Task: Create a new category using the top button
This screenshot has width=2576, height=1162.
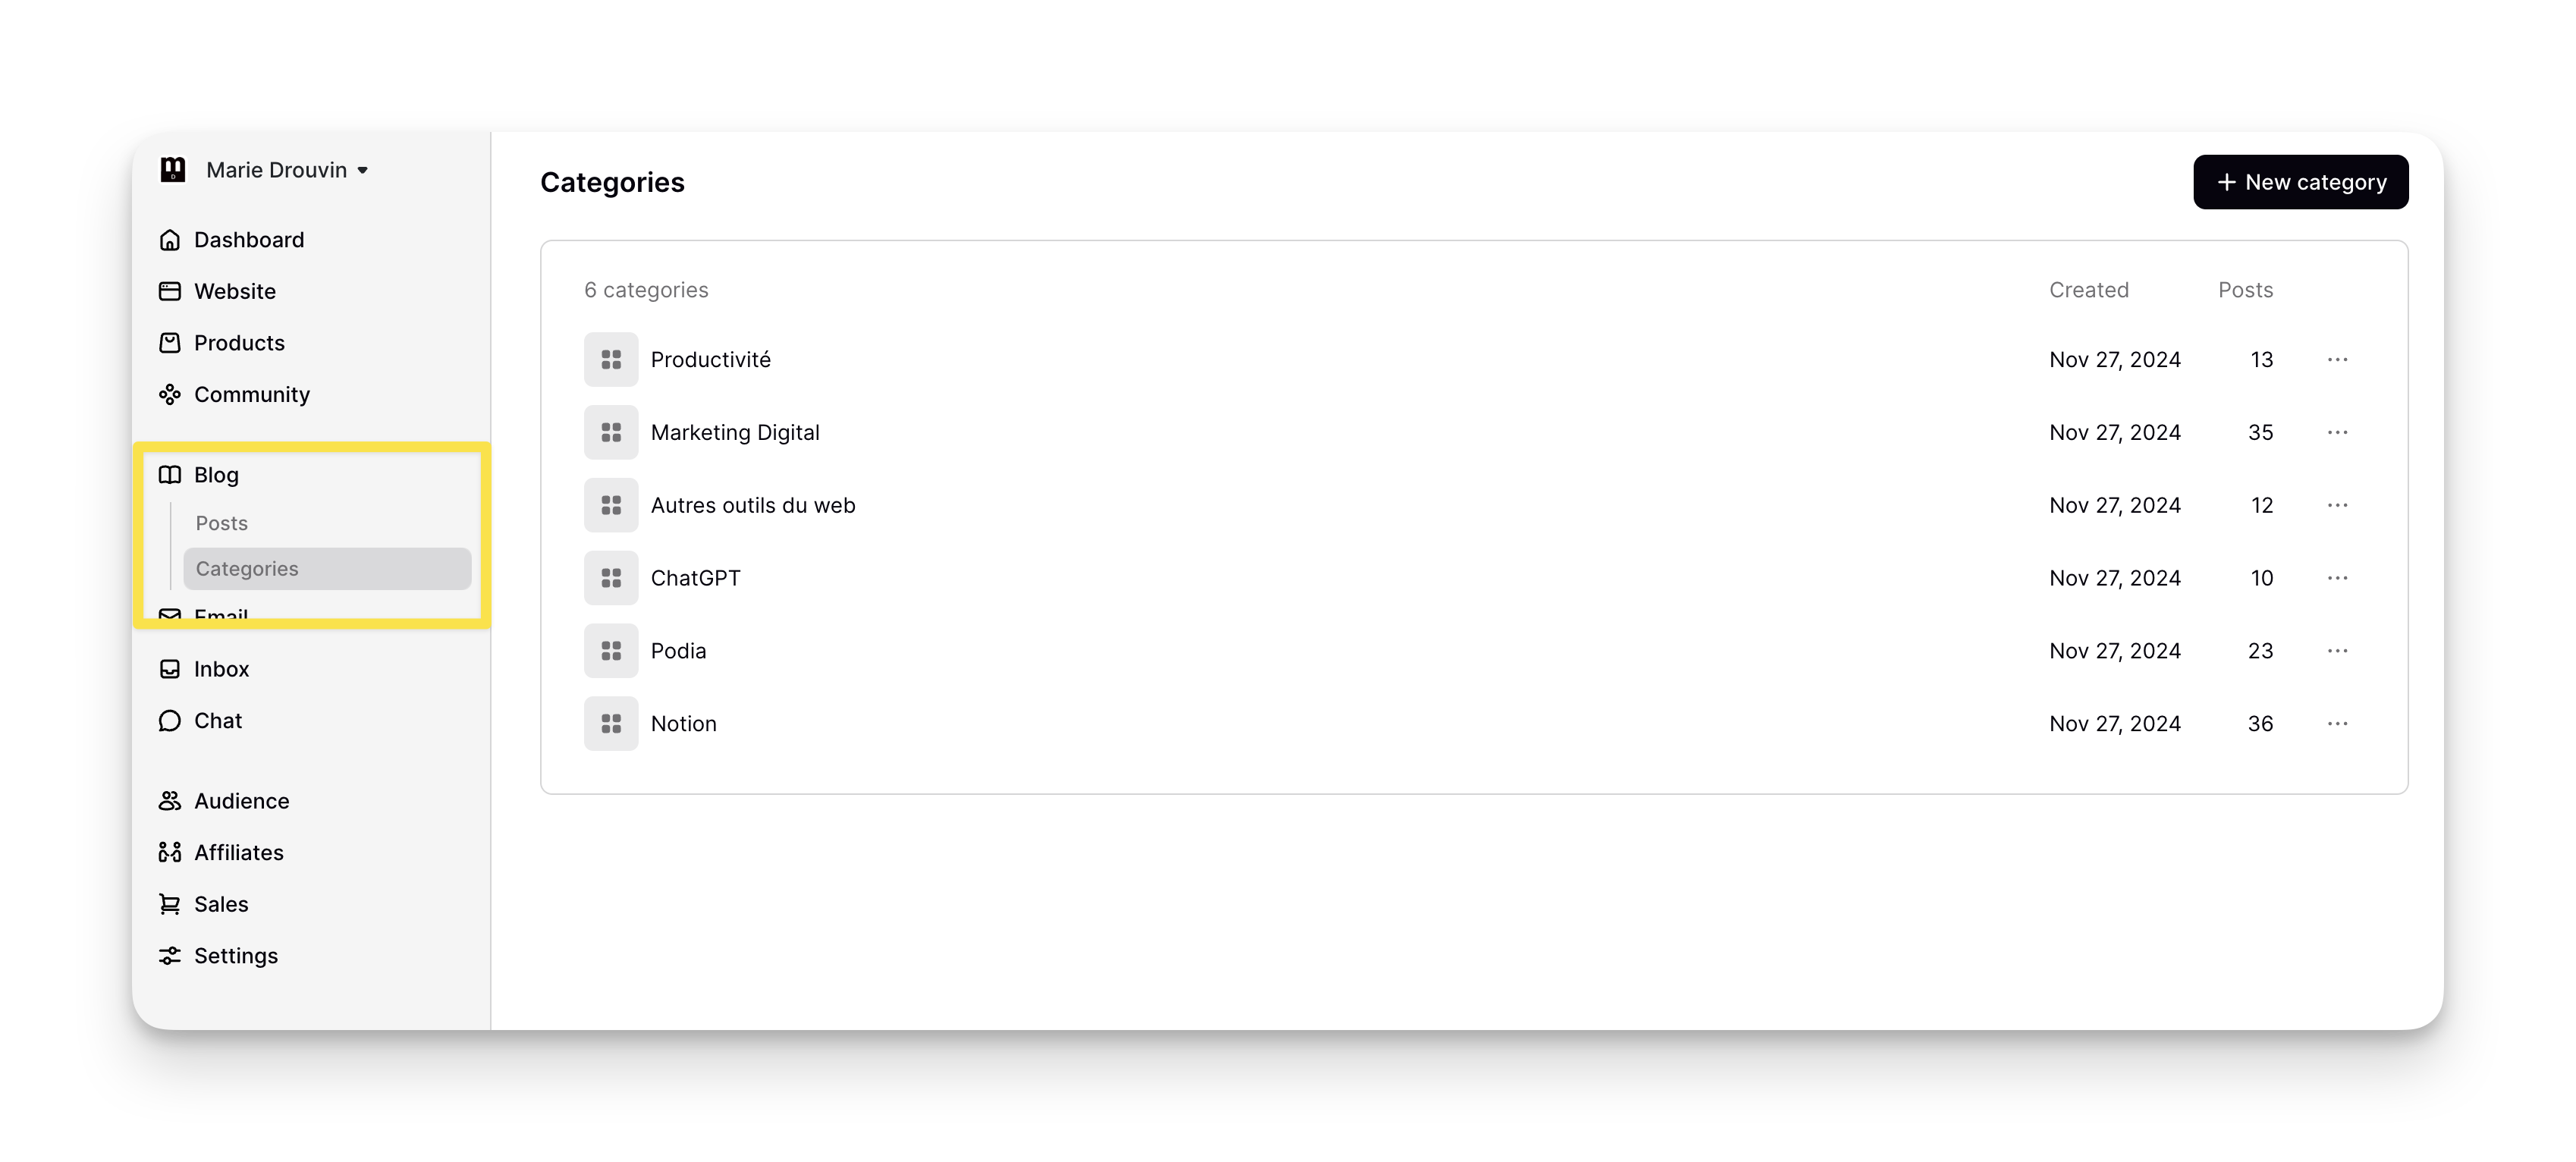Action: click(2300, 182)
